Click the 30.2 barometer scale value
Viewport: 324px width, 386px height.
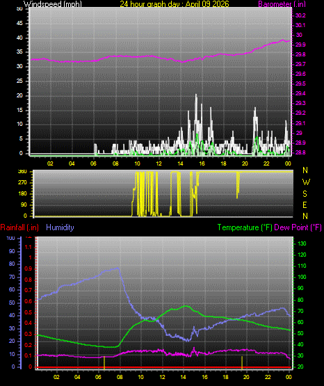(x=300, y=15)
